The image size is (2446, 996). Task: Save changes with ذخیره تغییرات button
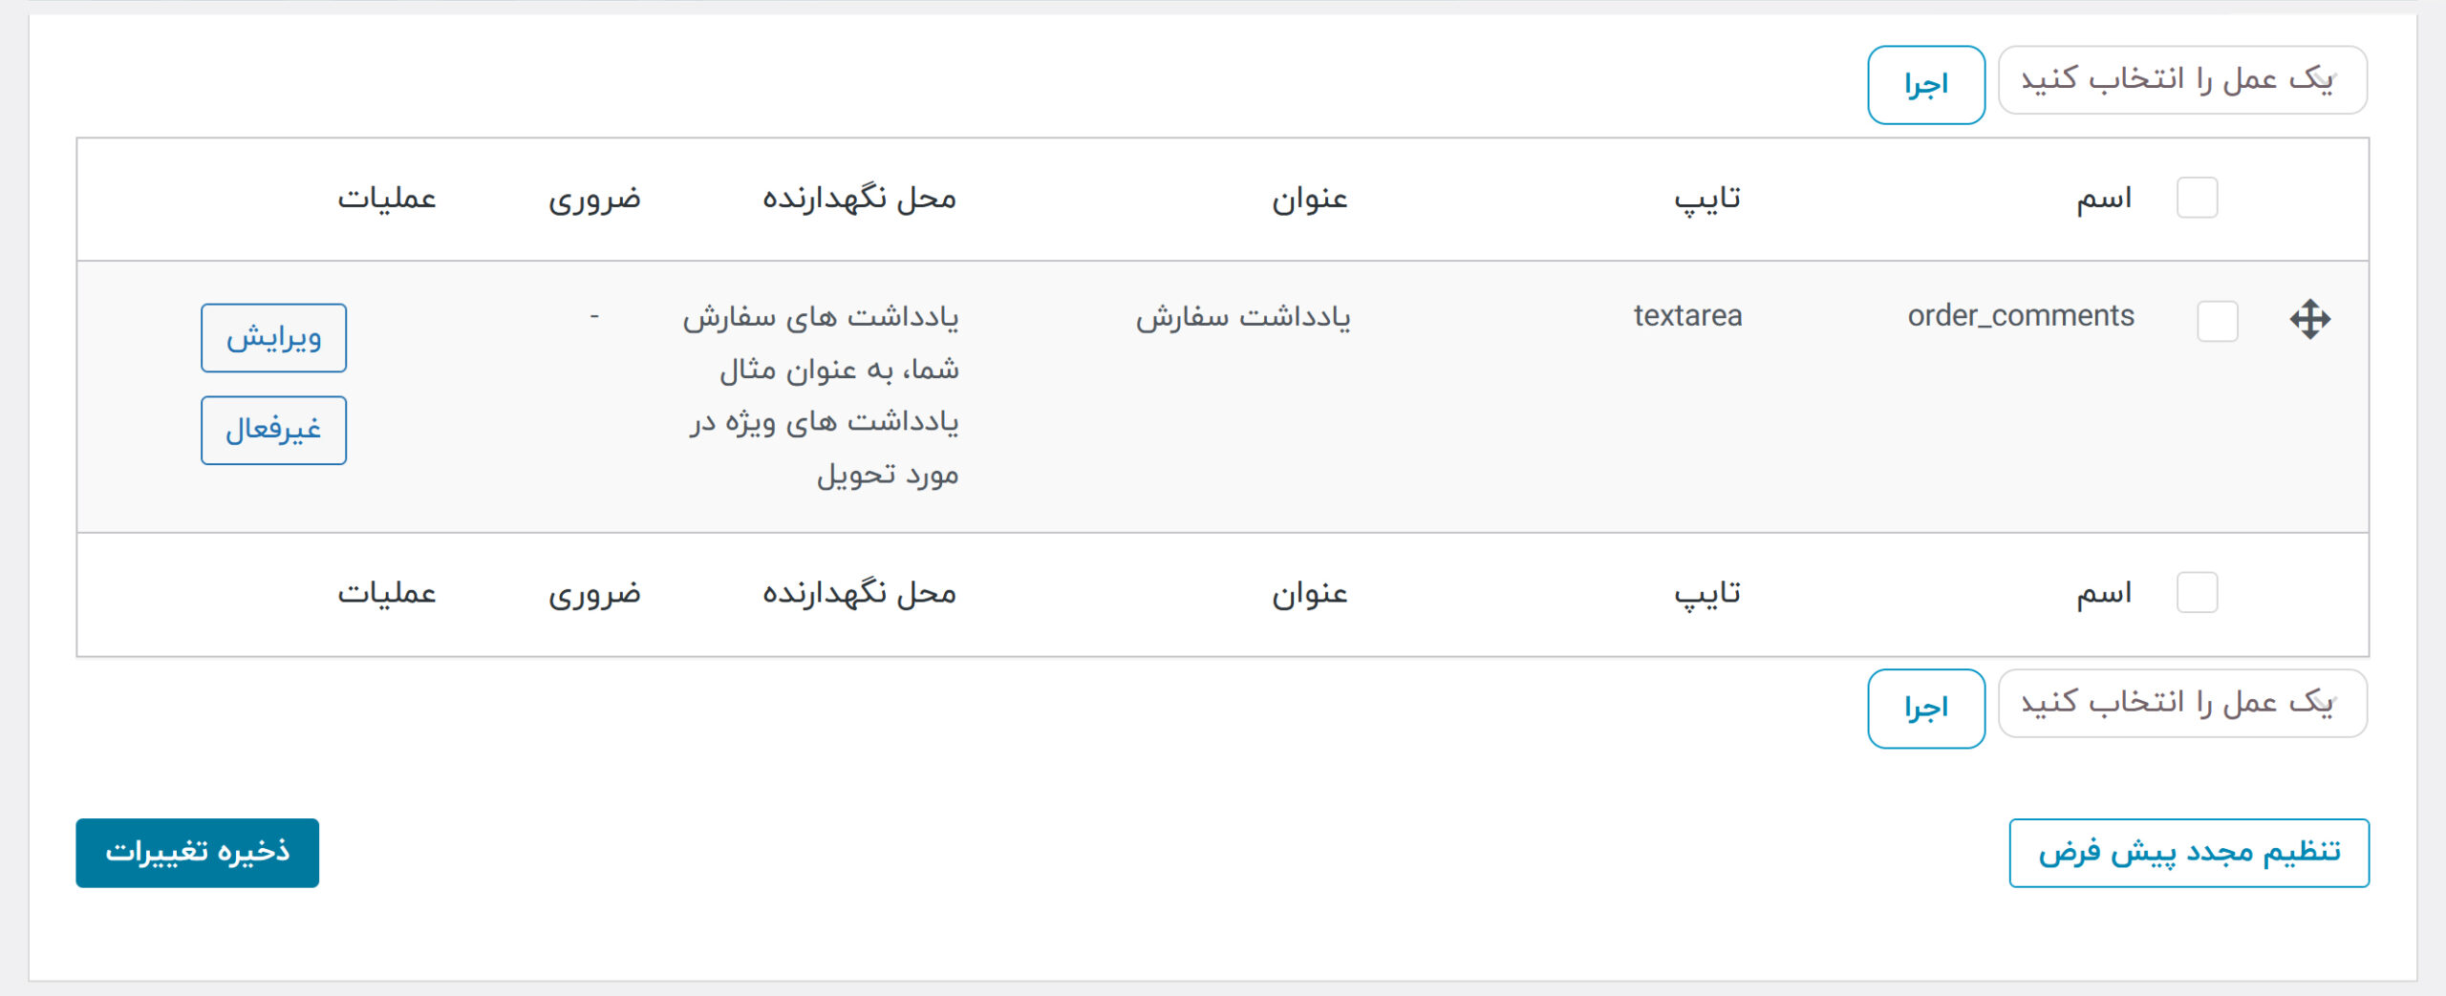(x=198, y=853)
